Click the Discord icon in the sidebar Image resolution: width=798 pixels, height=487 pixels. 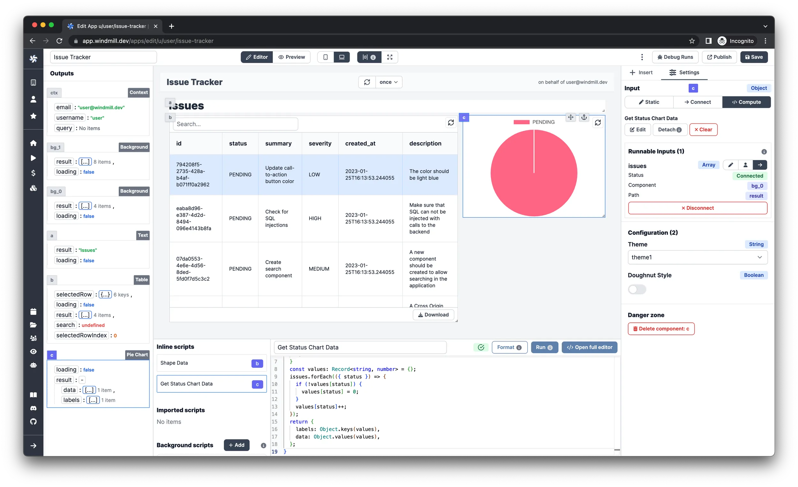click(x=34, y=408)
